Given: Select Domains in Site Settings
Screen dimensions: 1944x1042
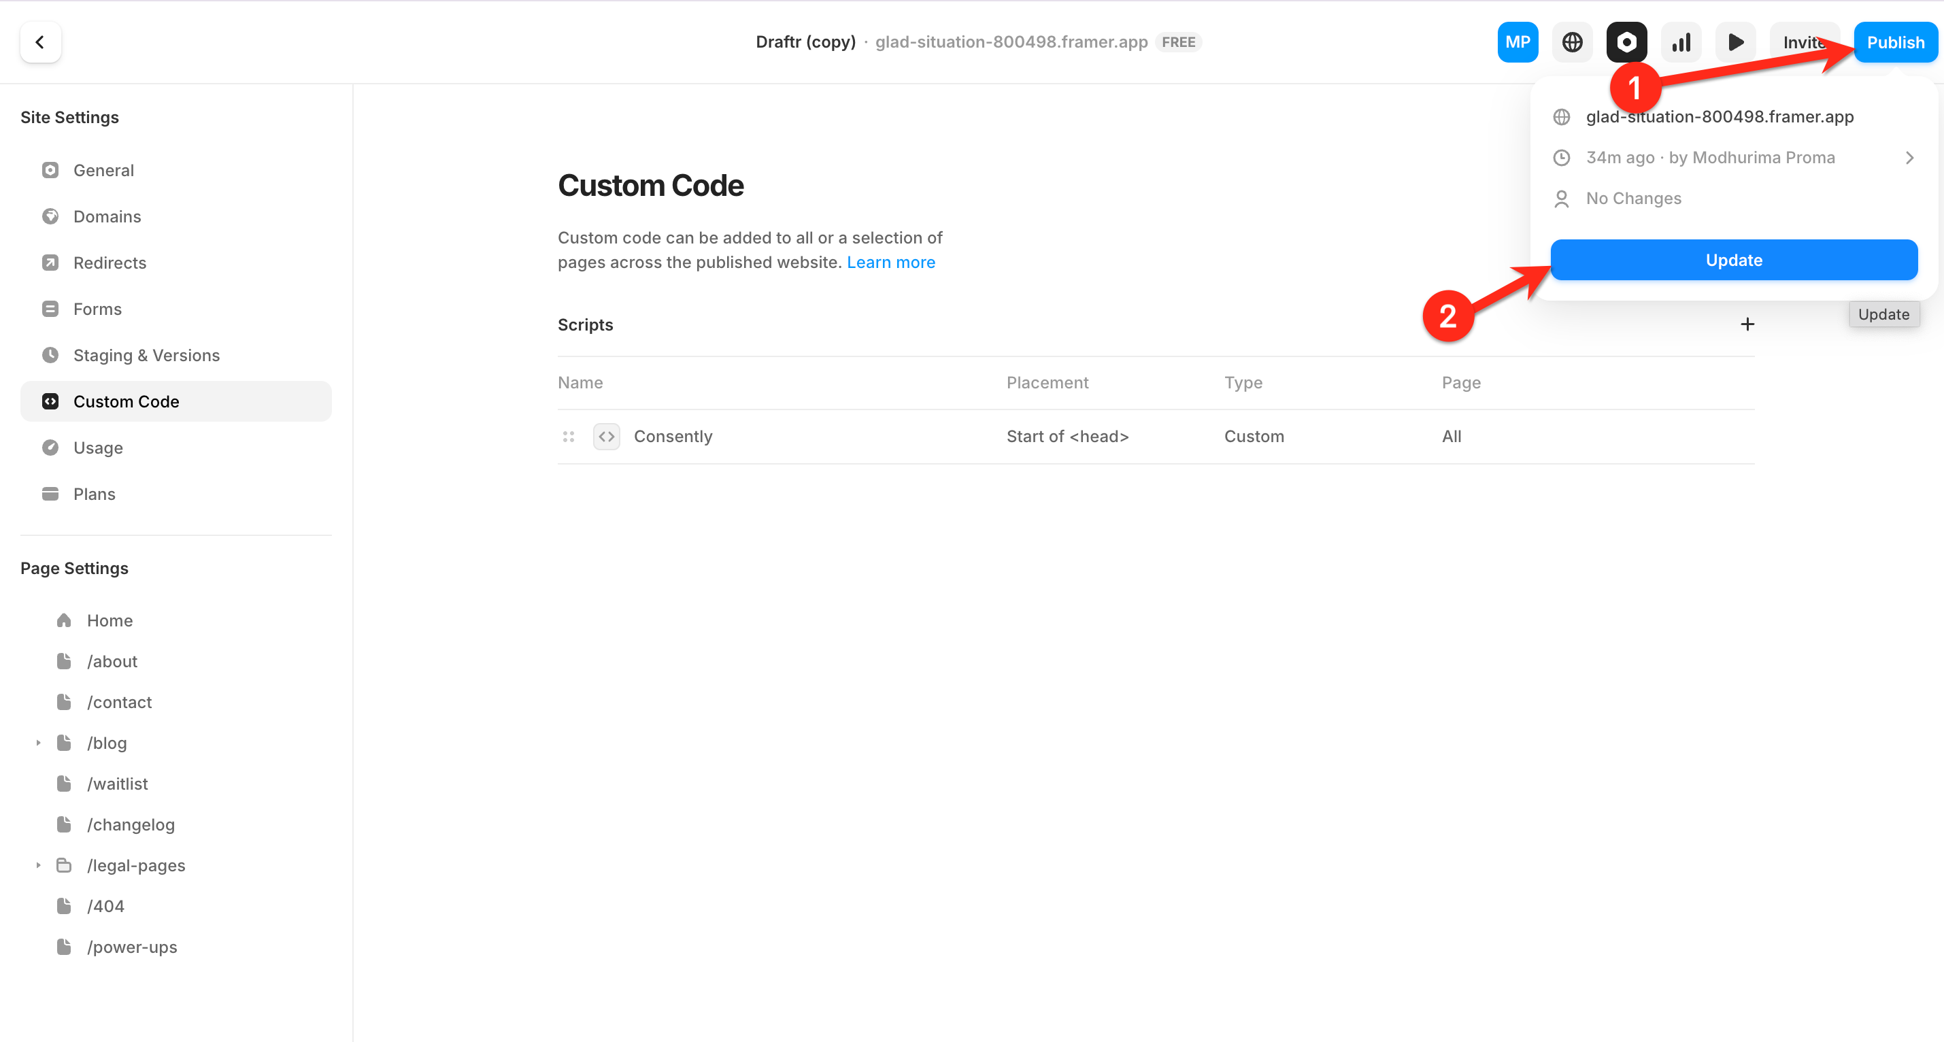Looking at the screenshot, I should pos(107,216).
